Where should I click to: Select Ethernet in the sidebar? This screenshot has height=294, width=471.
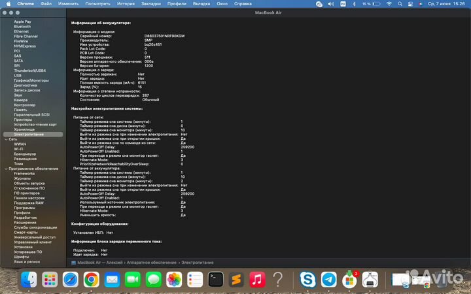pyautogui.click(x=22, y=31)
